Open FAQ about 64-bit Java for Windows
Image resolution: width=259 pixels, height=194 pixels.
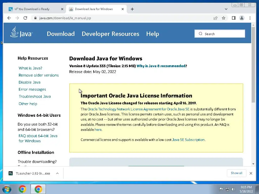pyautogui.click(x=38, y=138)
